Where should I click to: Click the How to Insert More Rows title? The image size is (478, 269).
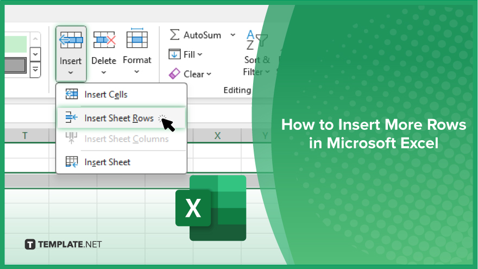point(374,134)
